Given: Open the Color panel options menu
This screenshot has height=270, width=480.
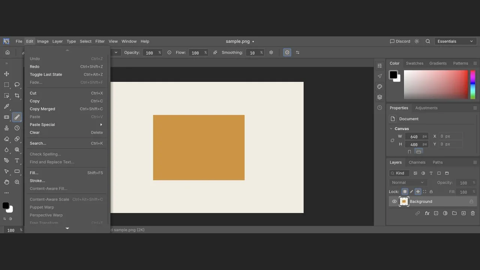Looking at the screenshot, I should click(x=475, y=63).
